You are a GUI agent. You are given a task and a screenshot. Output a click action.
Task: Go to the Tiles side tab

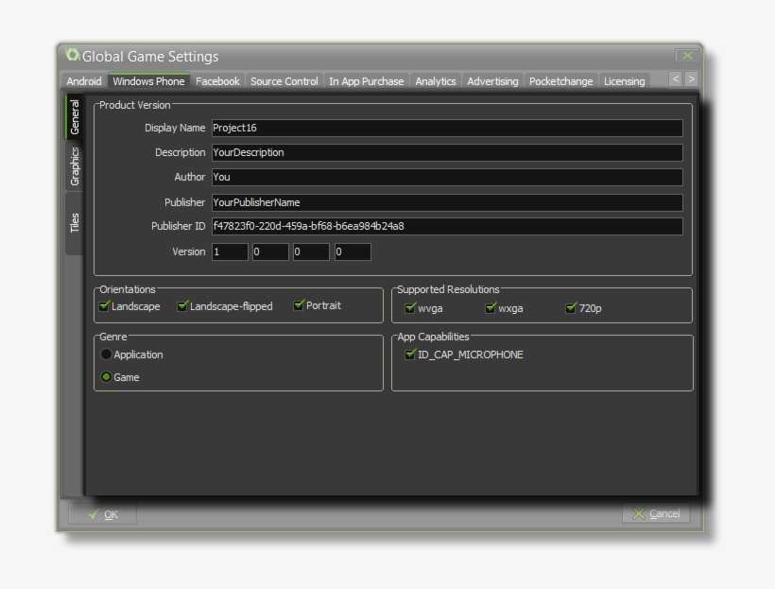(74, 222)
